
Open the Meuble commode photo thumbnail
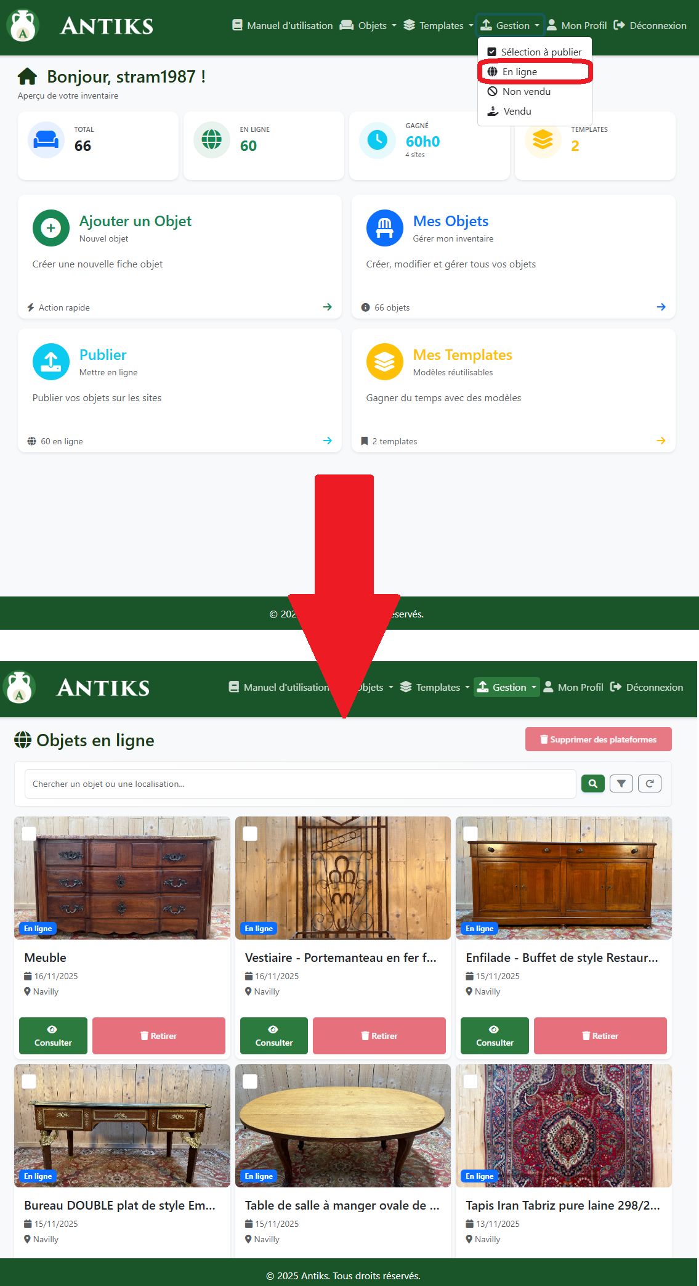click(123, 878)
